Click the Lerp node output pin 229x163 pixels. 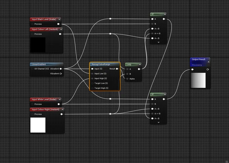tap(139, 69)
